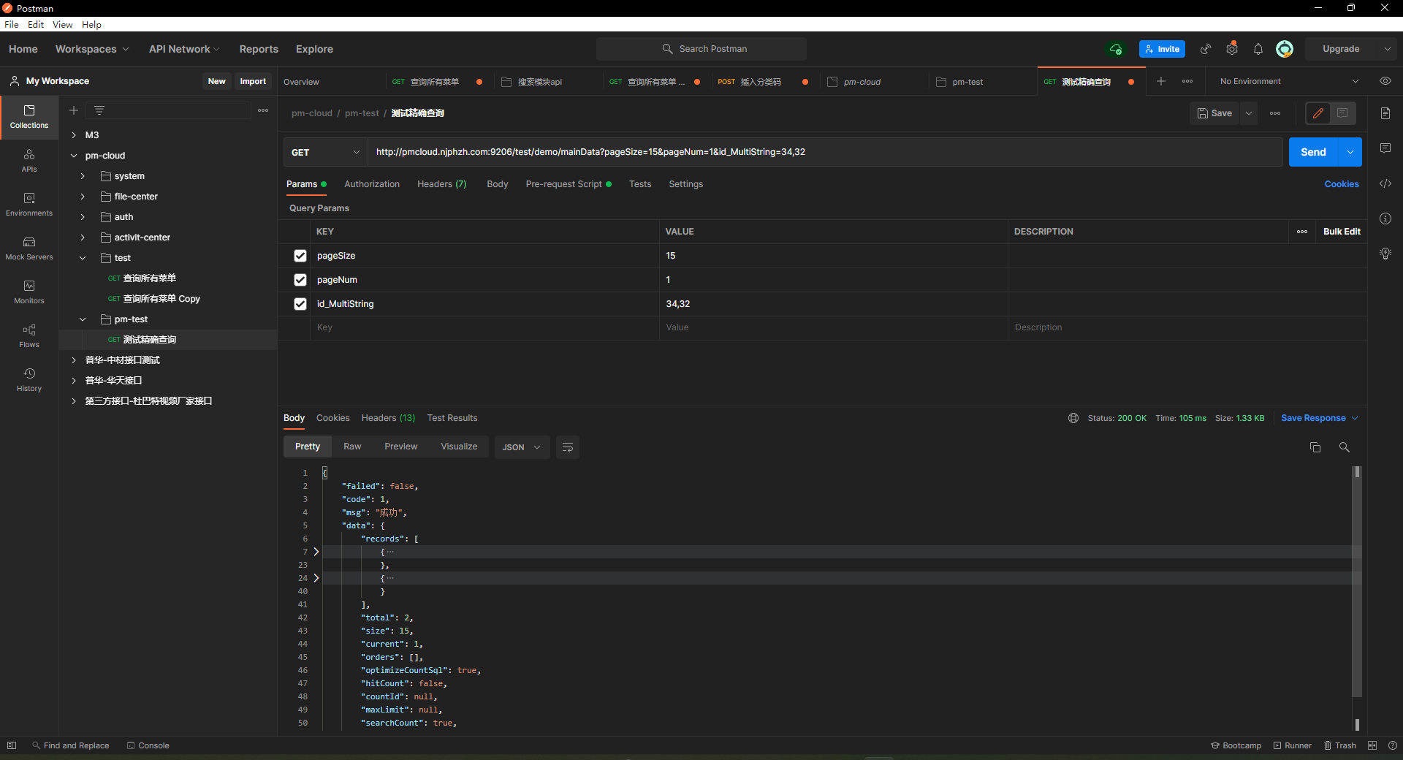Open the GET method dropdown
Screen dimensions: 1403x760
[325, 152]
